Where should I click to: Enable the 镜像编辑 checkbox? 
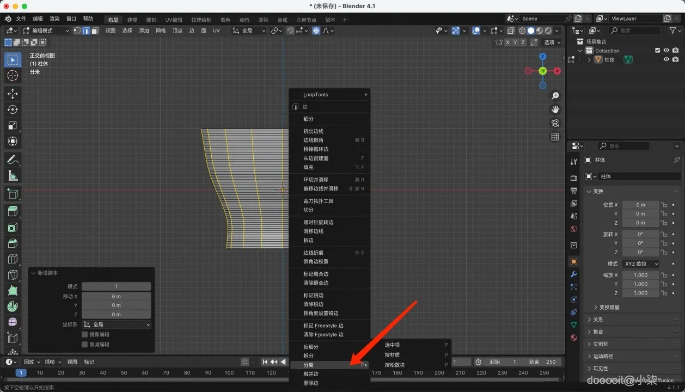[x=85, y=334]
